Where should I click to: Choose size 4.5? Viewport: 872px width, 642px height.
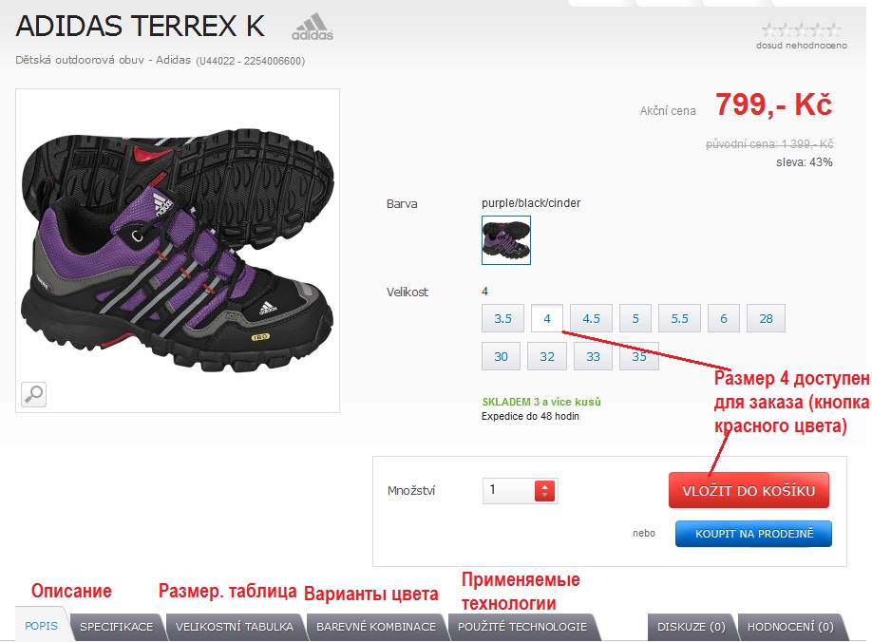[x=591, y=318]
